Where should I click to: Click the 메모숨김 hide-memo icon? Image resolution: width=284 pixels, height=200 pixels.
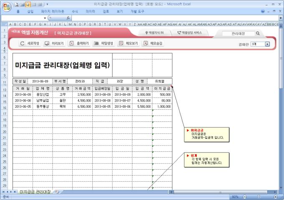point(145,43)
